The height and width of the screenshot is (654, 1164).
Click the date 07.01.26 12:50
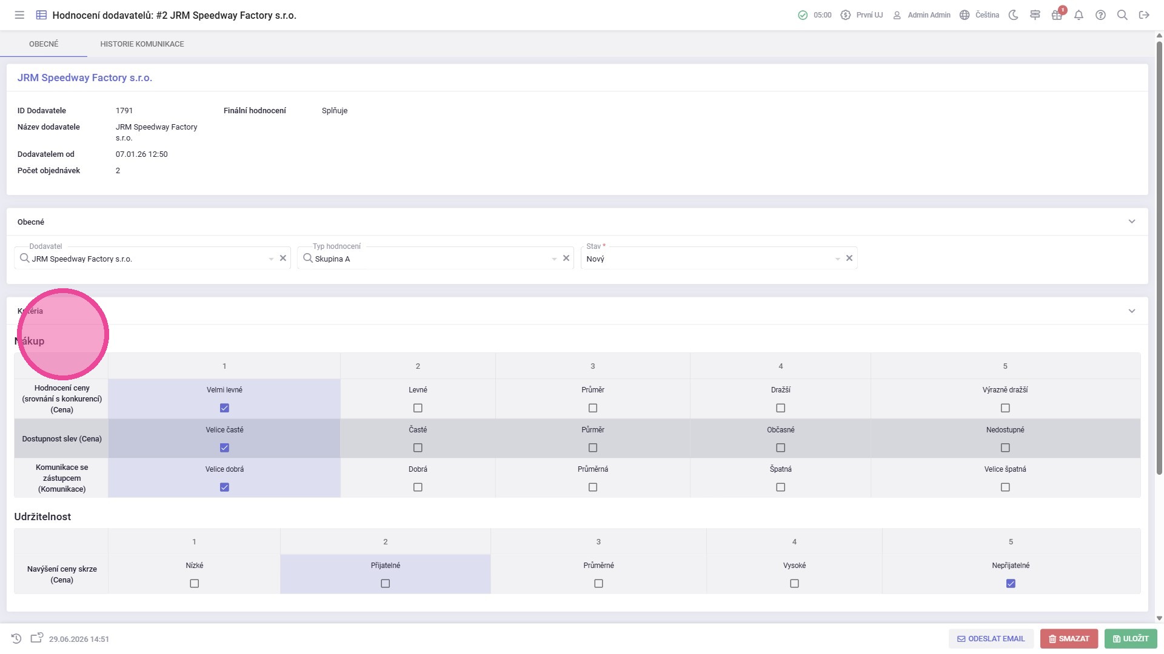tap(142, 154)
